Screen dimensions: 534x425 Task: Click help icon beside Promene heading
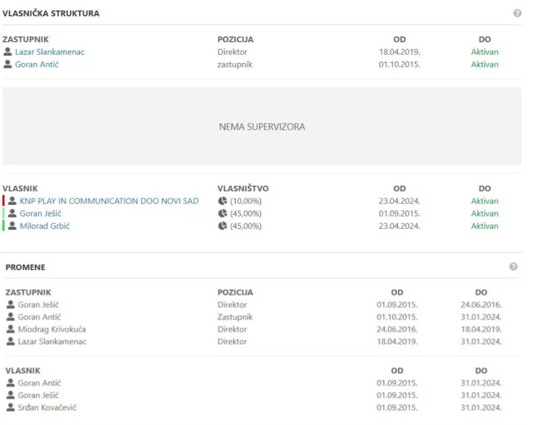tap(513, 267)
